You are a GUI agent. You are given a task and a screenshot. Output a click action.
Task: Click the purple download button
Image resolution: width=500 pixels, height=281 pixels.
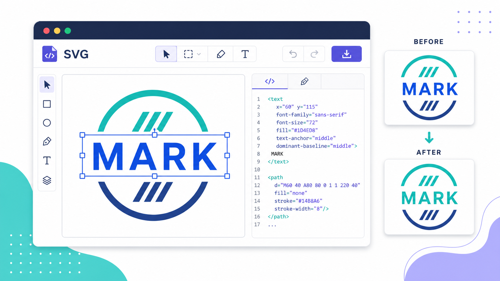point(347,54)
